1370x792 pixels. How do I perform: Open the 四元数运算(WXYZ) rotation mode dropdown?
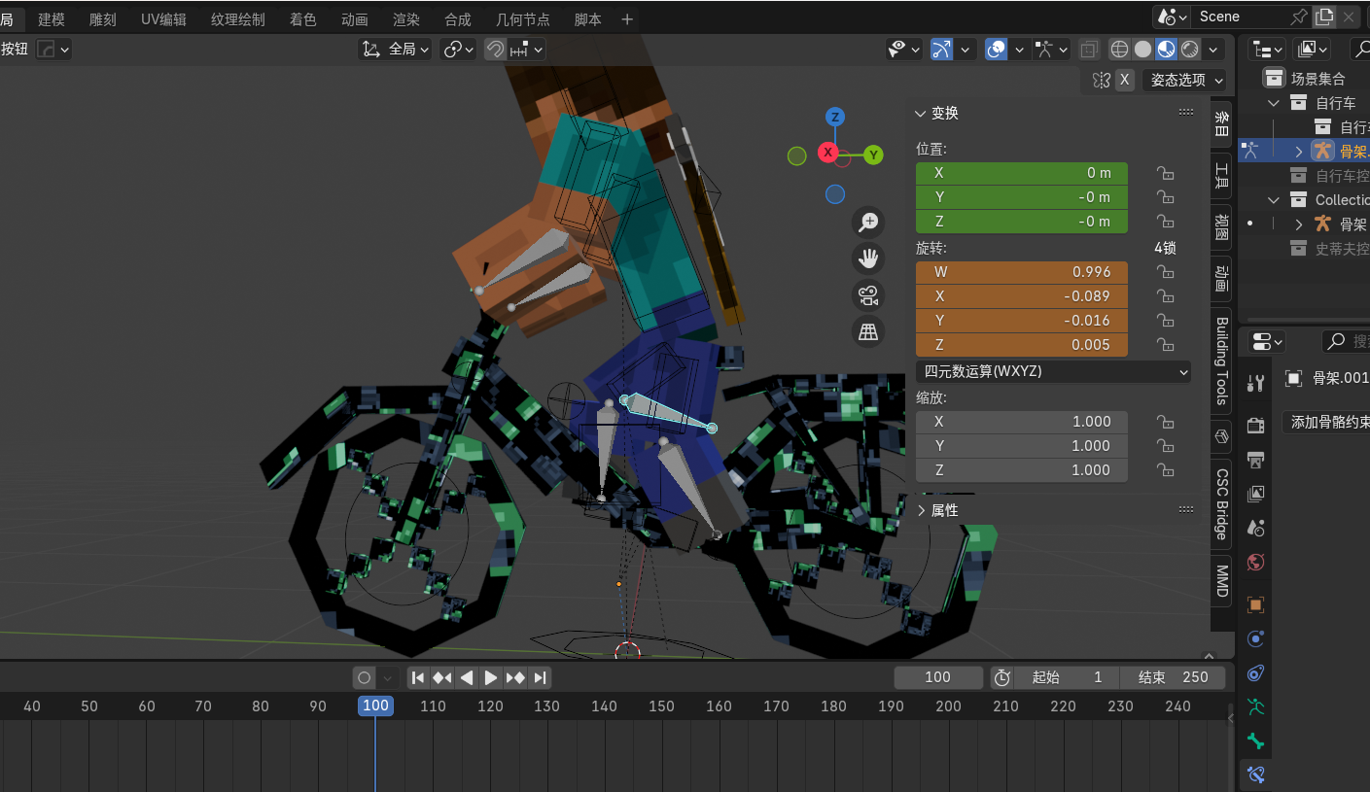point(1054,371)
